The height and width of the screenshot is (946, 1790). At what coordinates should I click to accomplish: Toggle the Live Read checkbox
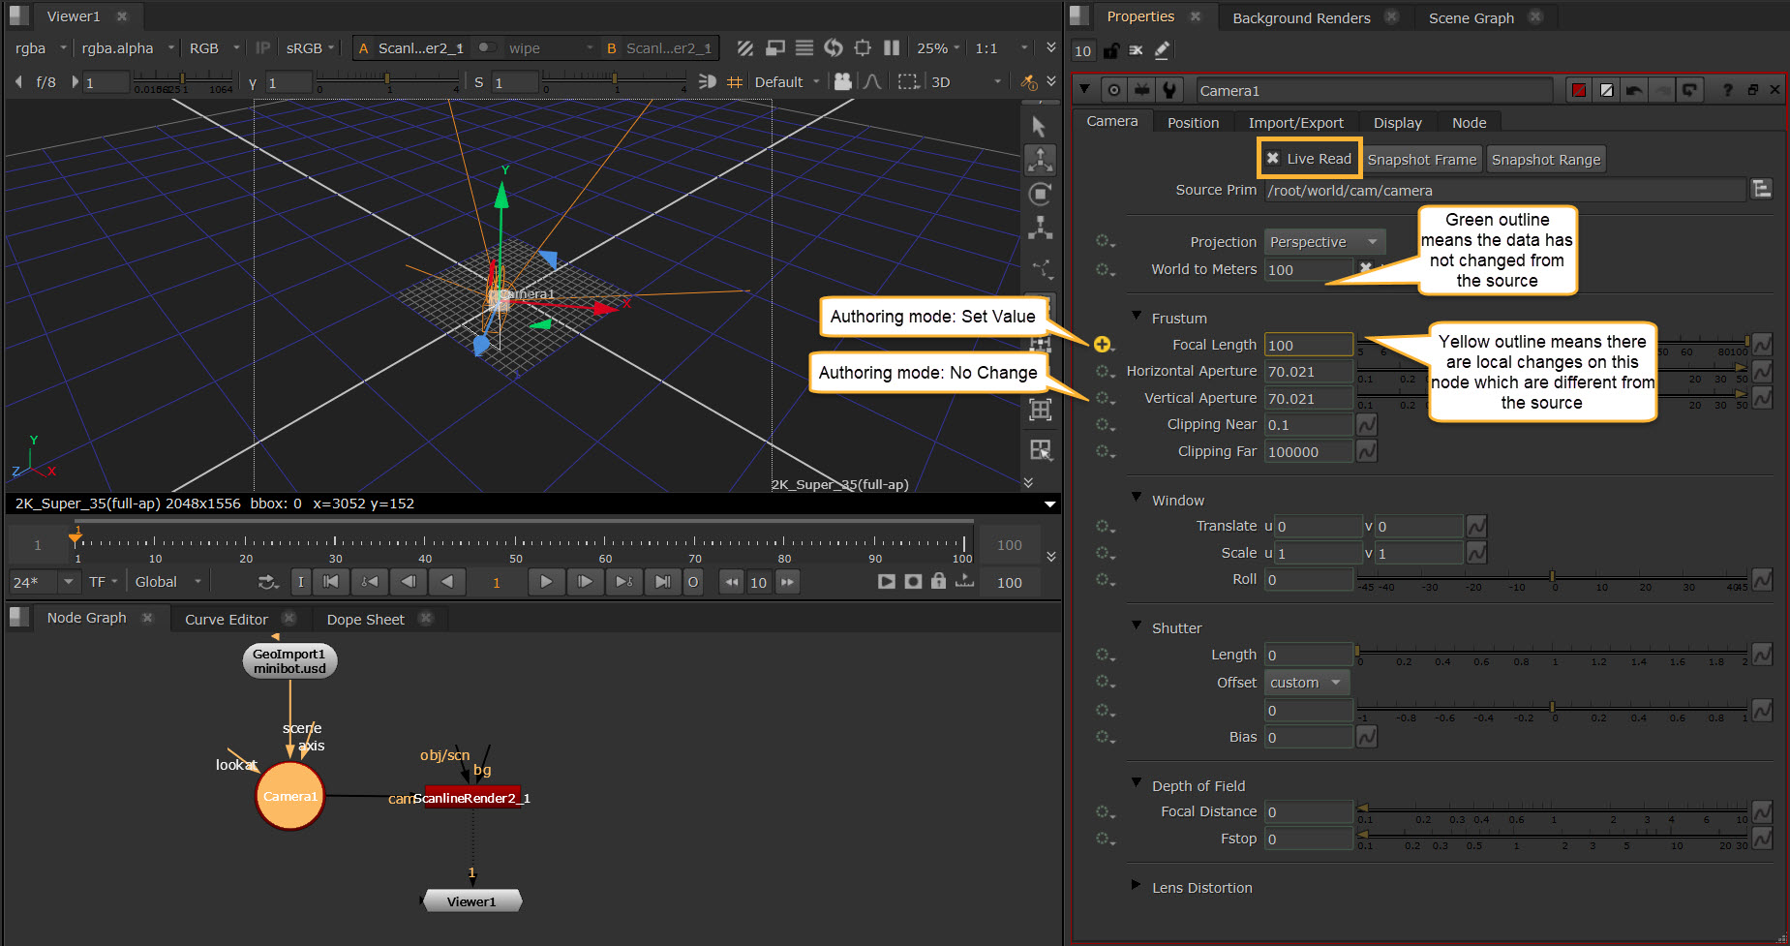[1274, 159]
